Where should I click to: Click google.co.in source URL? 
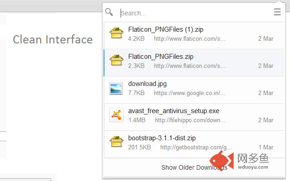190,93
